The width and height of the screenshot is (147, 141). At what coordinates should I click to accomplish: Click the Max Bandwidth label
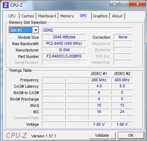click(x=25, y=44)
